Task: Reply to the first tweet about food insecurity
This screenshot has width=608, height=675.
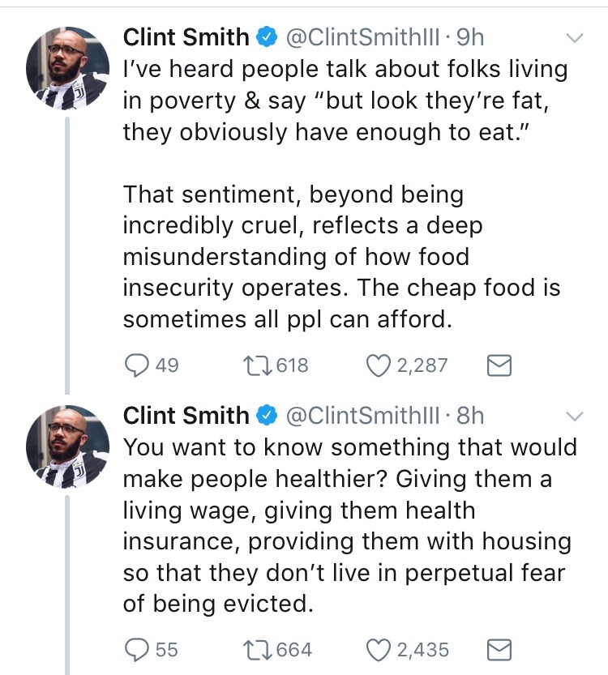Action: coord(135,366)
